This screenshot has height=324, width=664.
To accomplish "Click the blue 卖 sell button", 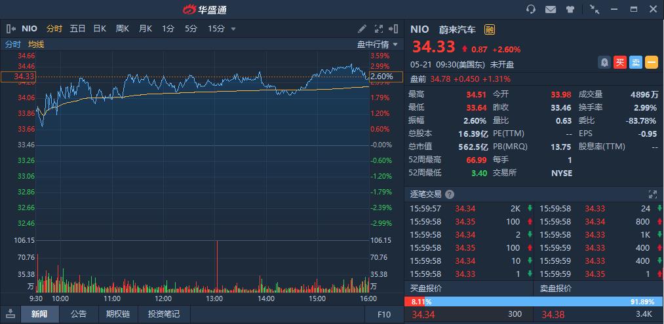I will pyautogui.click(x=636, y=62).
